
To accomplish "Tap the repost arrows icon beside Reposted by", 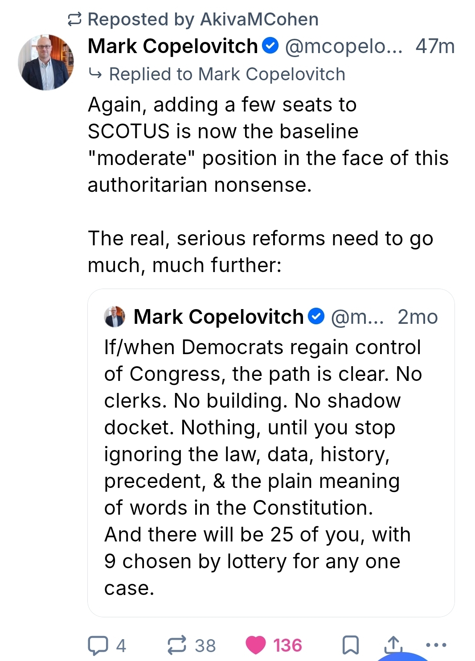I will coord(74,20).
